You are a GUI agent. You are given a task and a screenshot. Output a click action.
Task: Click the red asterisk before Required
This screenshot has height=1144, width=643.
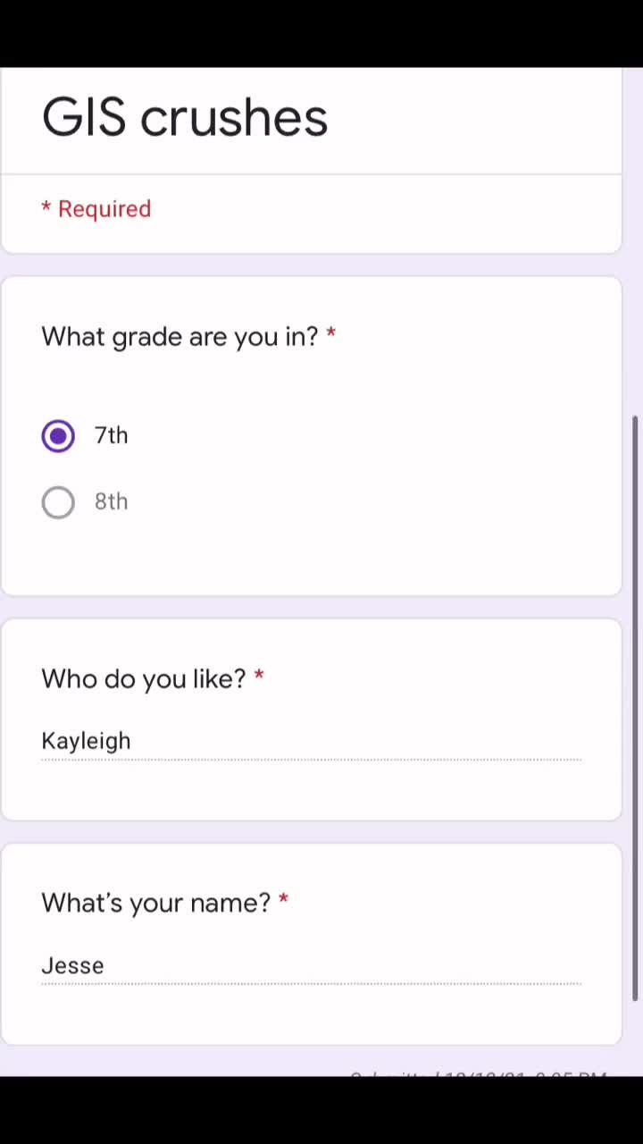click(x=46, y=206)
